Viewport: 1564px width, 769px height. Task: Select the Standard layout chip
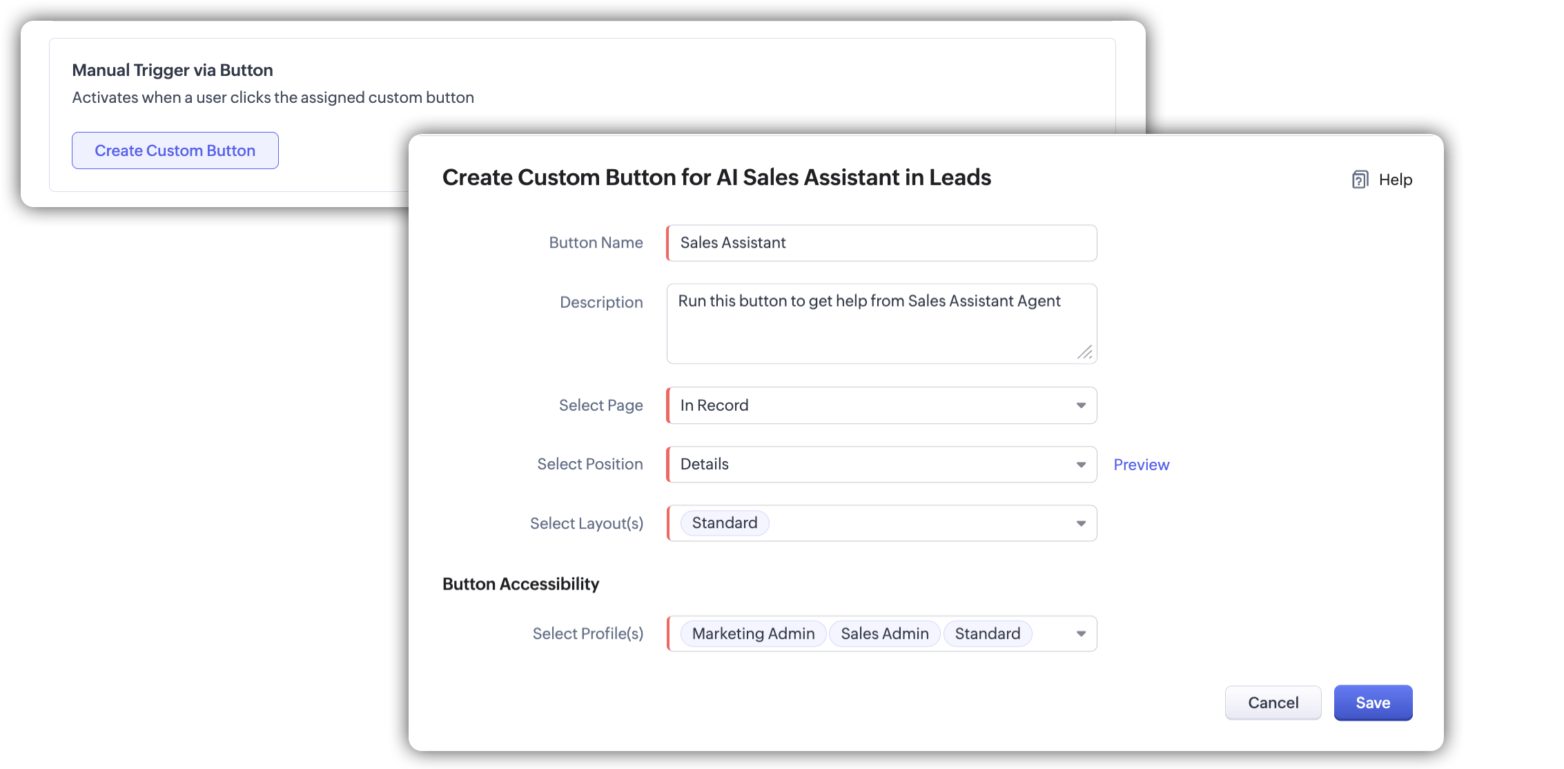[x=725, y=523]
